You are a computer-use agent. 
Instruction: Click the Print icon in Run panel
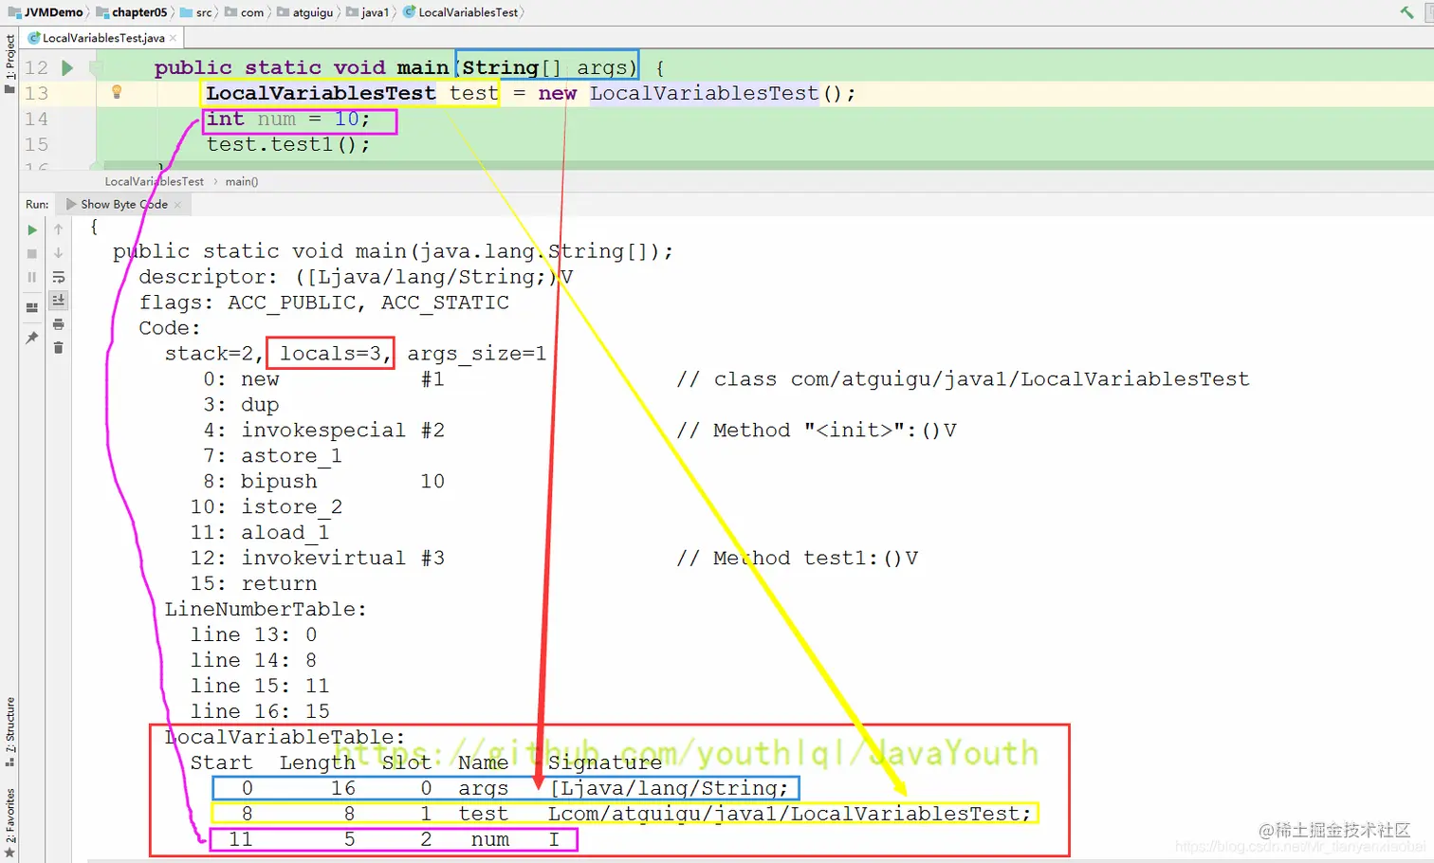59,324
